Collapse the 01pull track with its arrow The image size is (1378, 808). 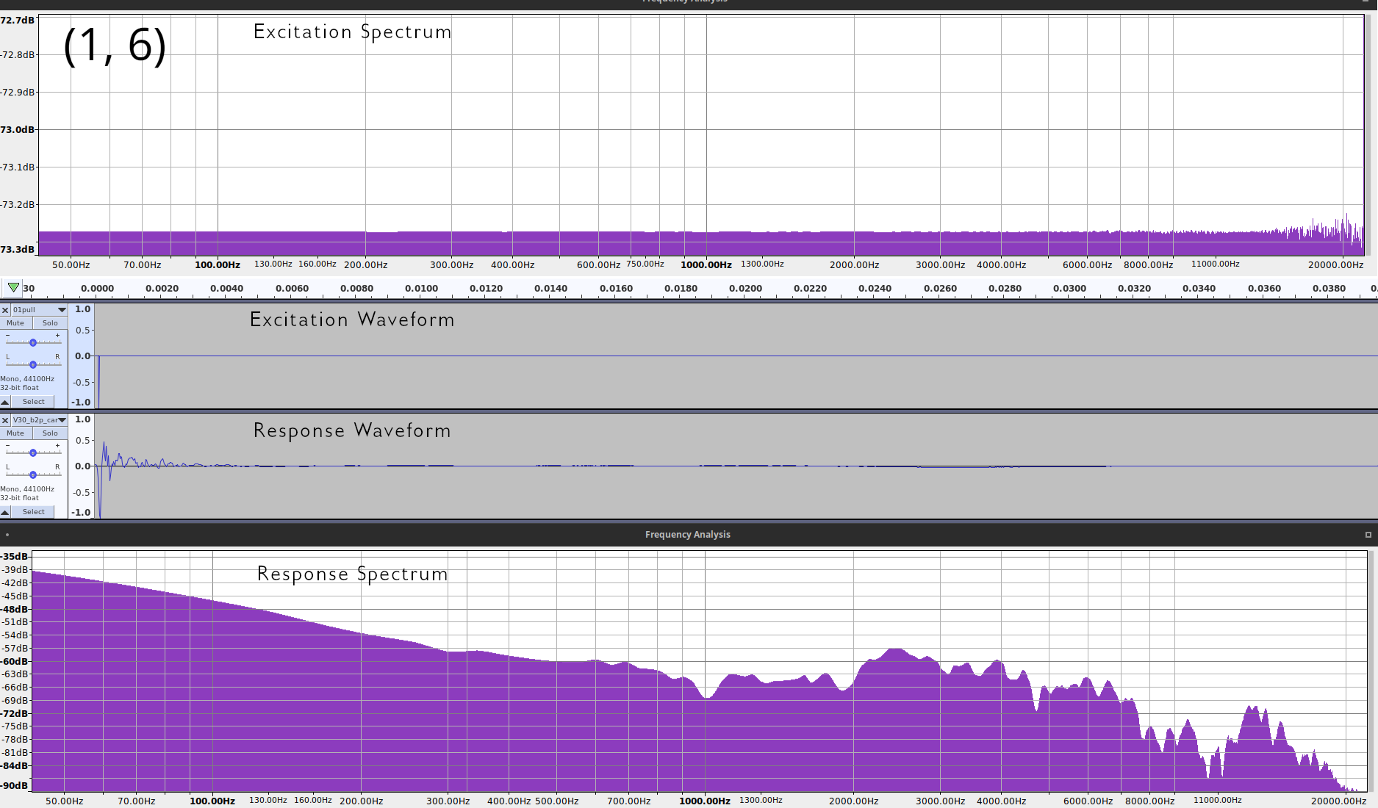[5, 402]
